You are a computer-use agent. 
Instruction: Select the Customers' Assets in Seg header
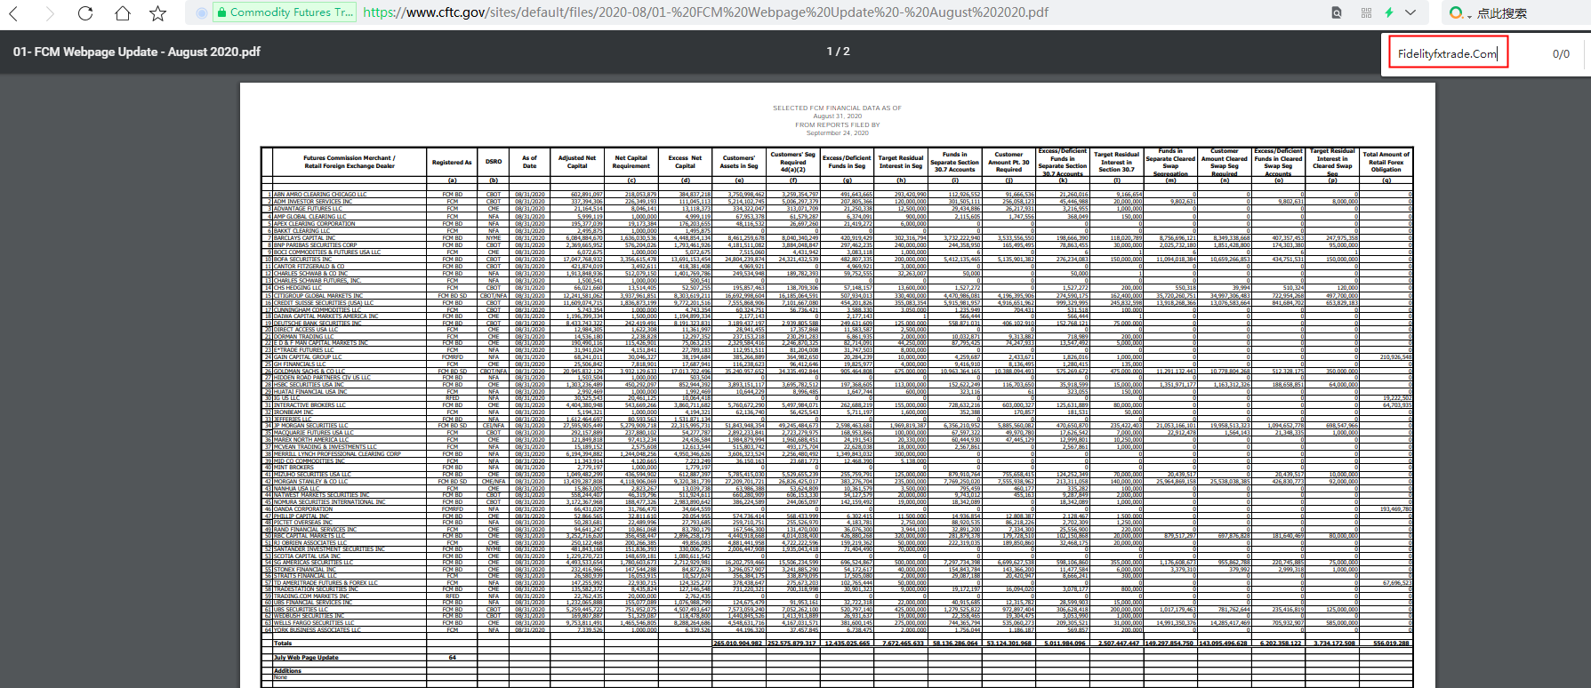(x=739, y=162)
